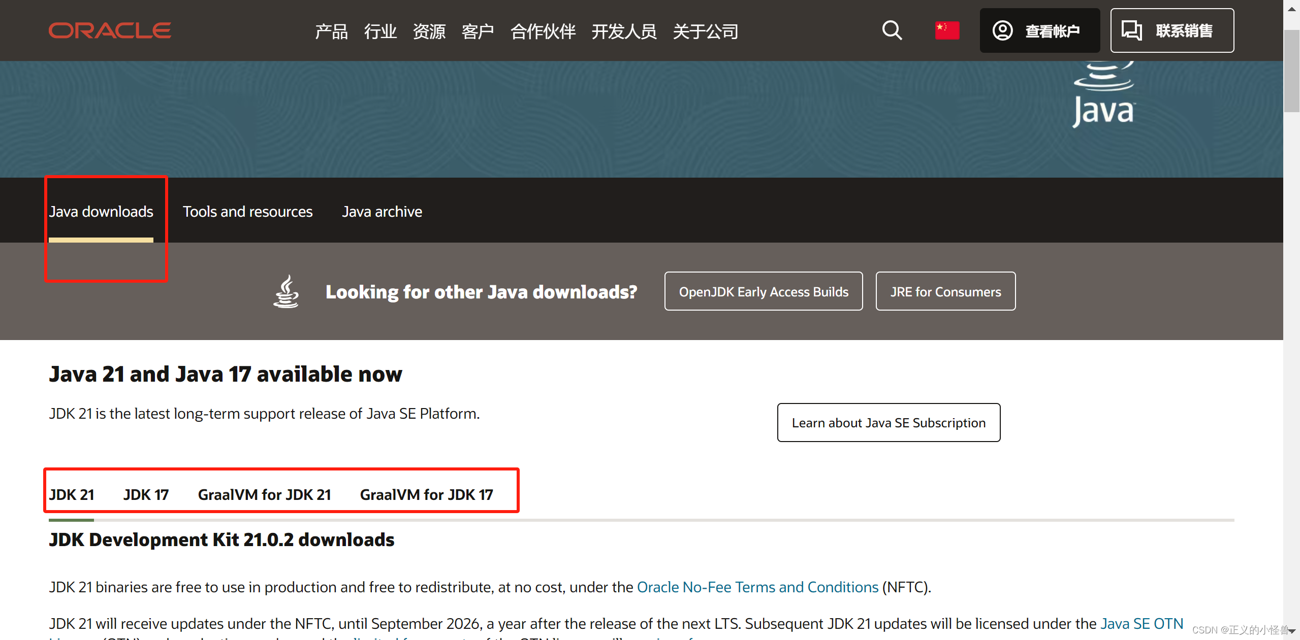Click the Java cup icon beside the heading

click(x=286, y=291)
